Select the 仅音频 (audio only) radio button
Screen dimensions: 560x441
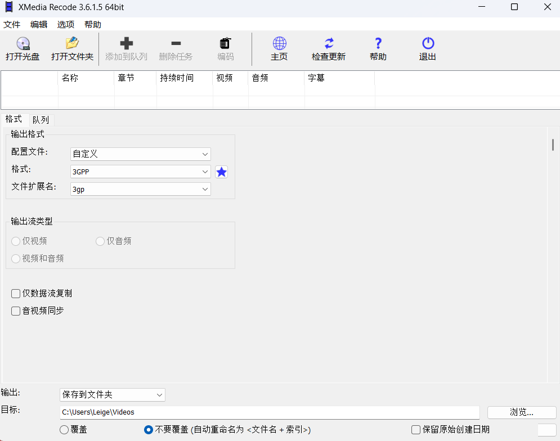pyautogui.click(x=100, y=241)
